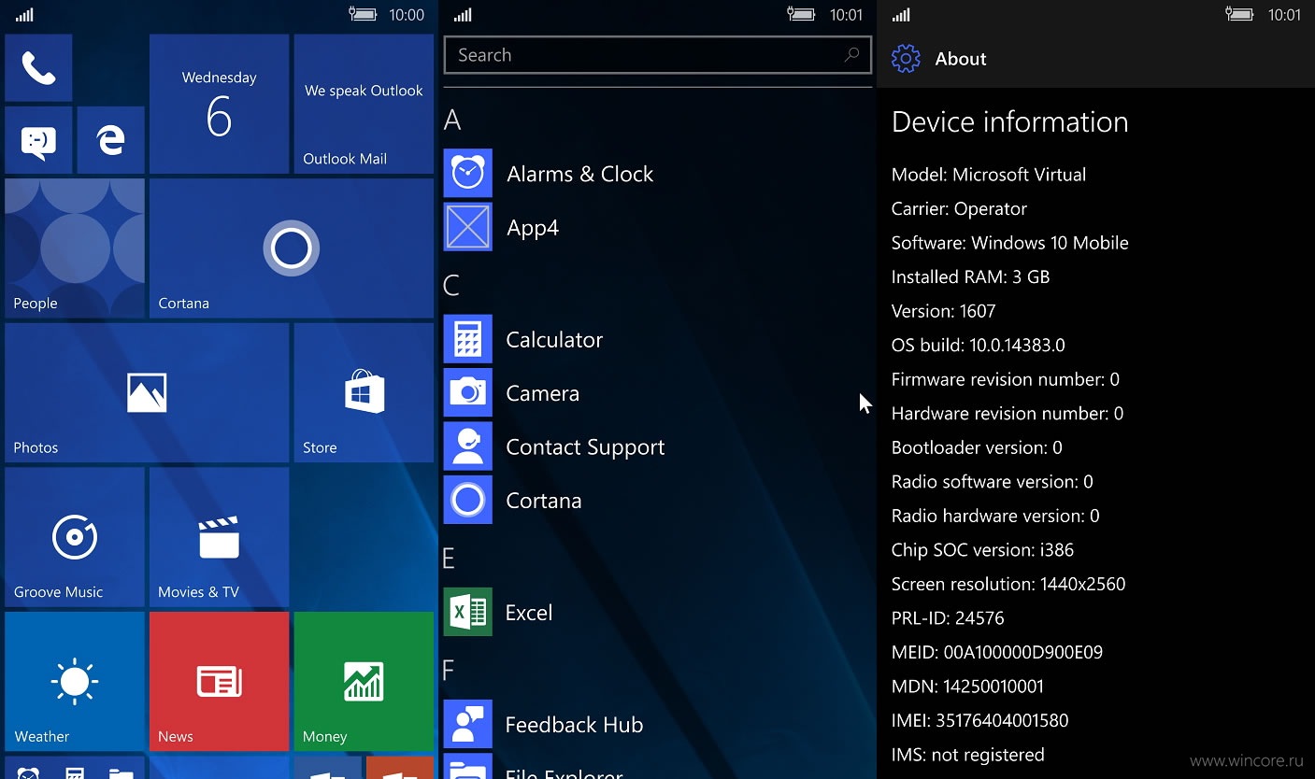
Task: Open the Photos tile
Action: pos(147,393)
